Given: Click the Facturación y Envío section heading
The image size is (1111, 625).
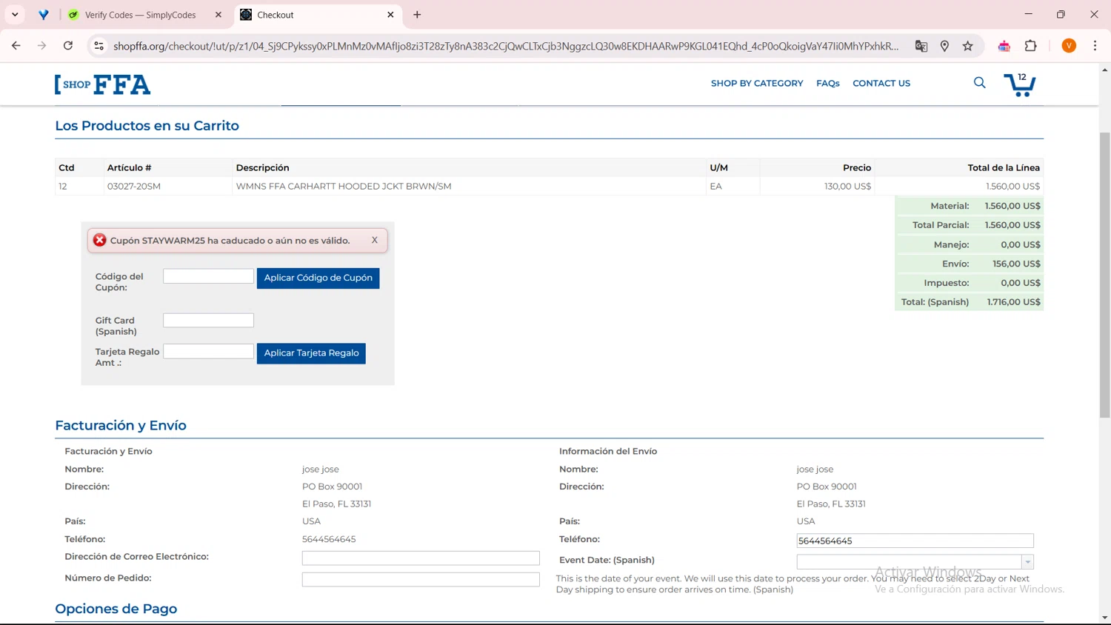Looking at the screenshot, I should click(x=121, y=426).
